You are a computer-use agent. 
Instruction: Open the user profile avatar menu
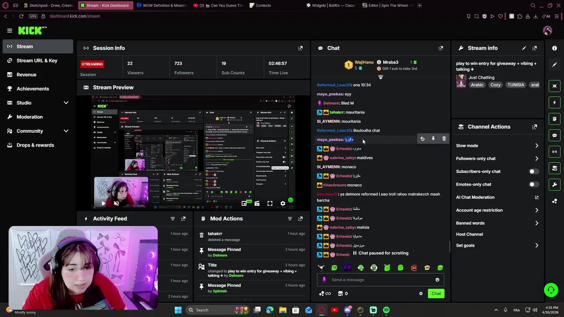click(548, 30)
